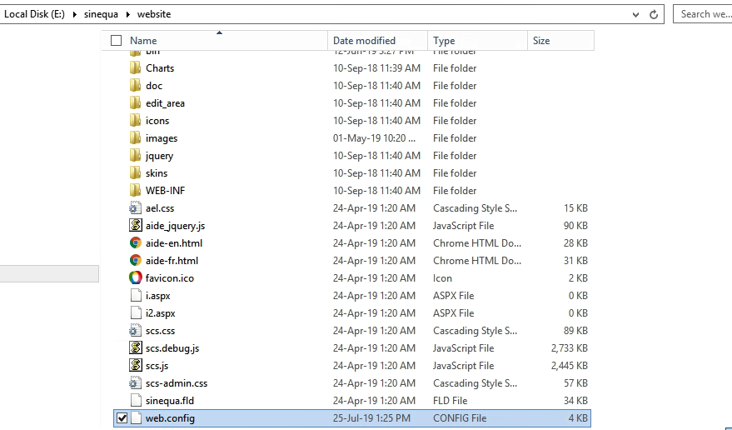Click the WEB-INF folder icon
The height and width of the screenshot is (430, 732).
pos(136,191)
